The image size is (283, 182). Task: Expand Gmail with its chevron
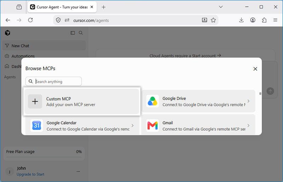coord(249,125)
